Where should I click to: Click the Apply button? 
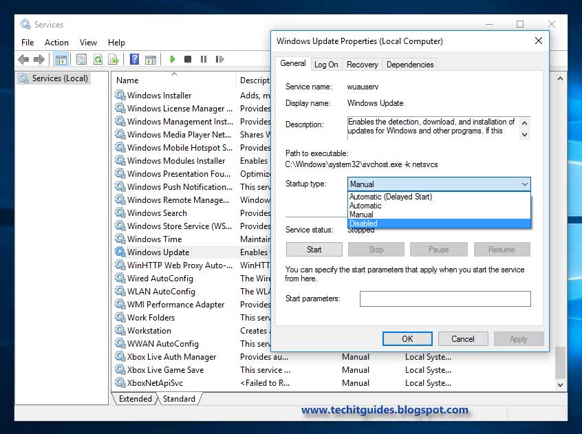(518, 338)
